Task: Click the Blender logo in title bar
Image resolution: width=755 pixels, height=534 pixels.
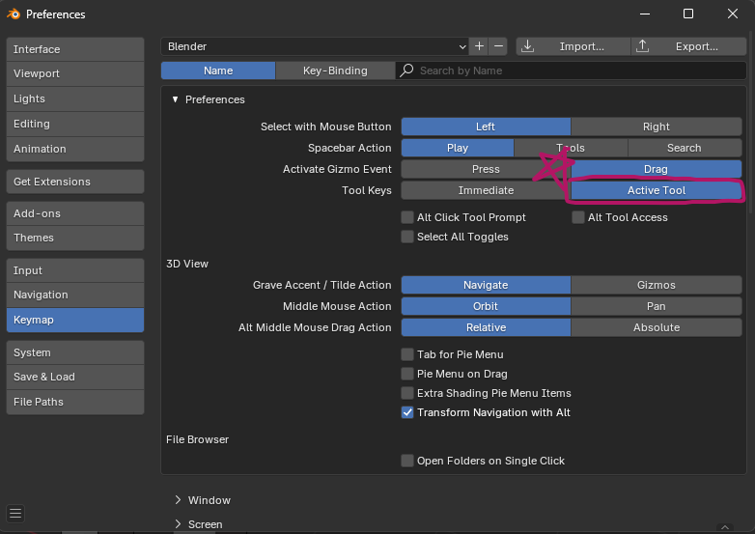Action: click(x=14, y=14)
